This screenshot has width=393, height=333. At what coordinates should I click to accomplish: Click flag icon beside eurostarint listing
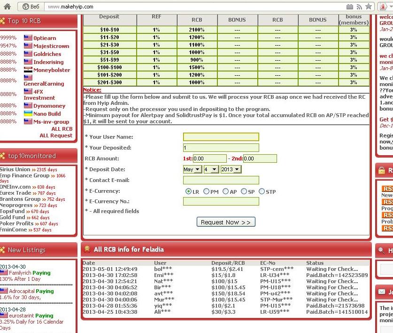click(4, 315)
